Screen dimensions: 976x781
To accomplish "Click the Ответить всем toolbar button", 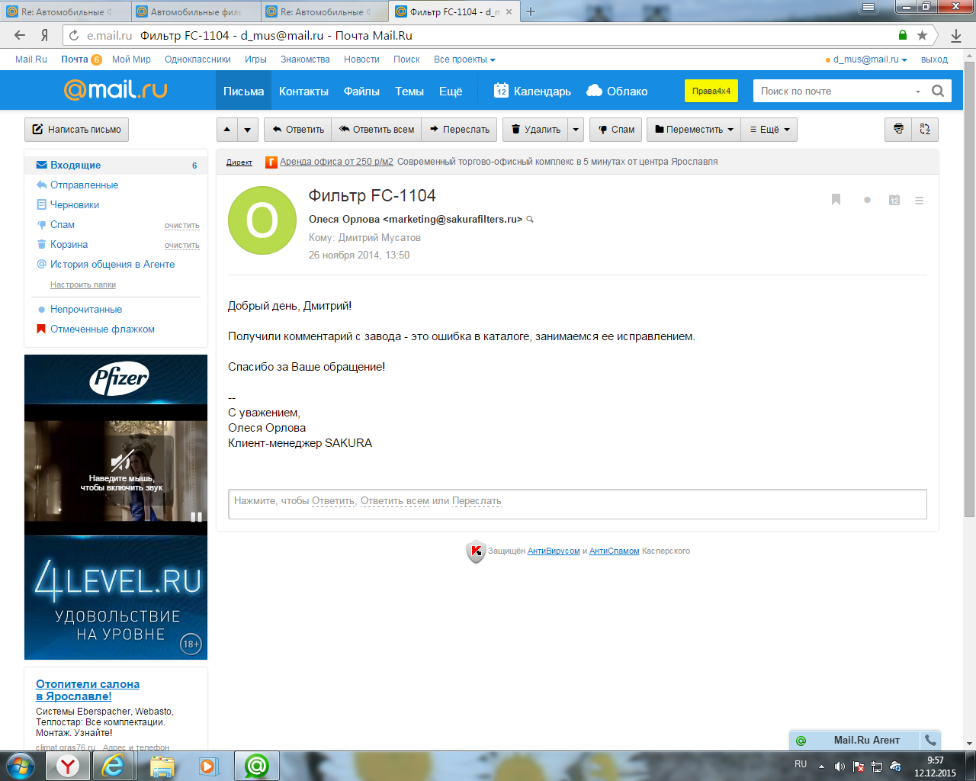I will pyautogui.click(x=377, y=130).
